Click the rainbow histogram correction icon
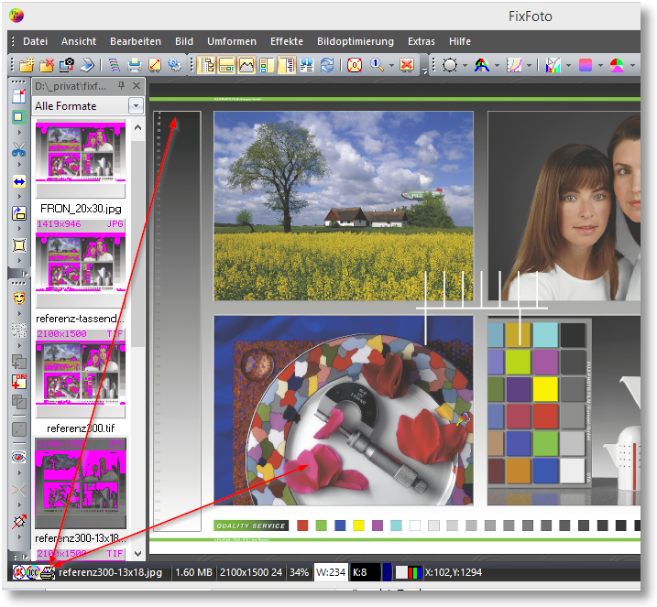 pyautogui.click(x=553, y=65)
